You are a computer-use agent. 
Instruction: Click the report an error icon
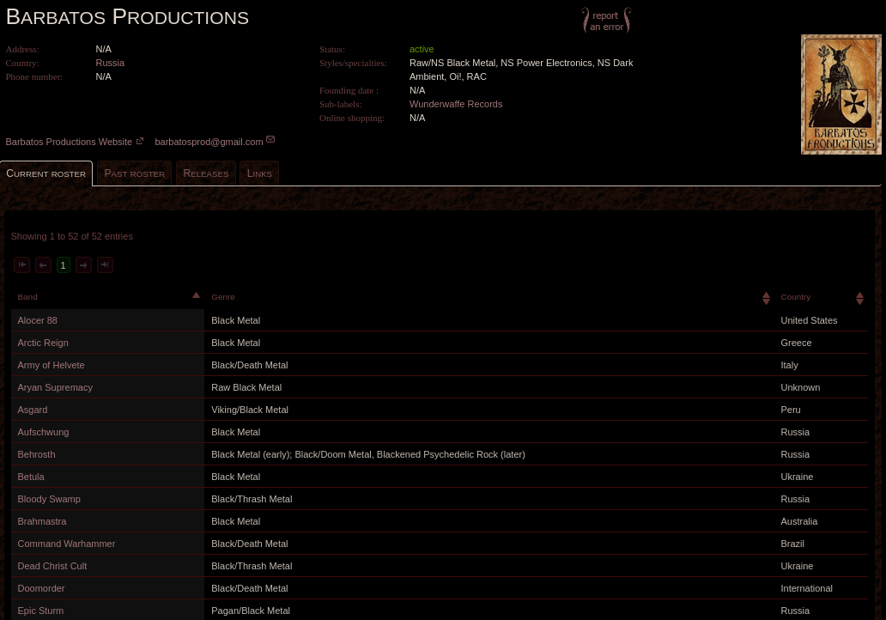(x=606, y=21)
